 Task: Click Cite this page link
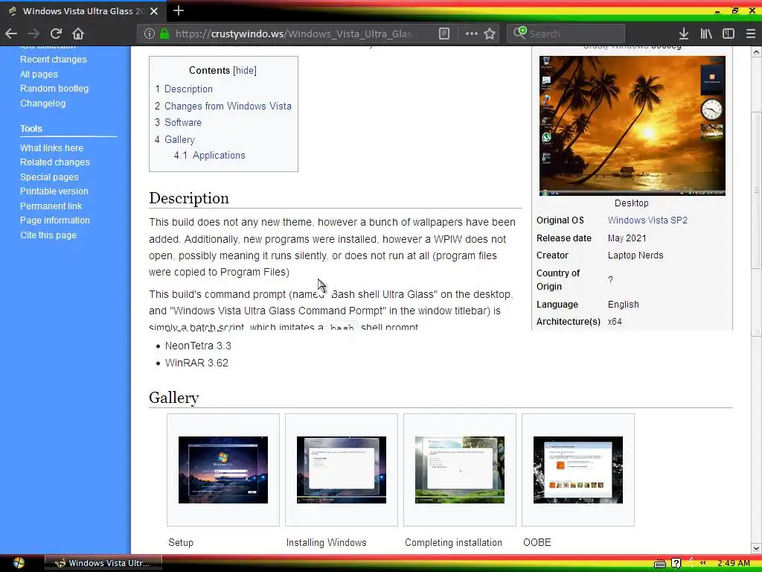coord(48,235)
